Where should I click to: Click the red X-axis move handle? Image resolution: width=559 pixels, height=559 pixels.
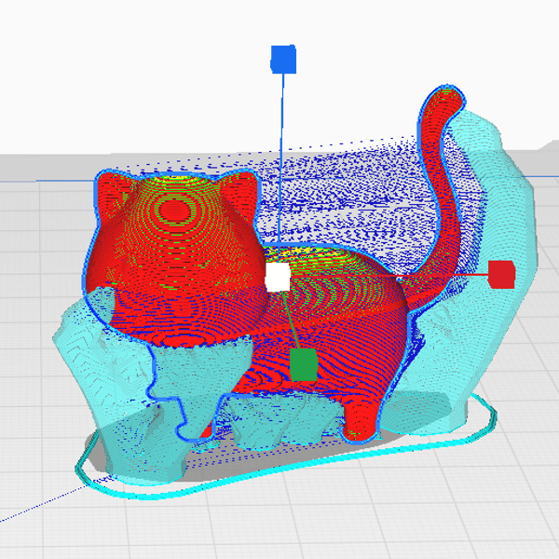point(501,275)
